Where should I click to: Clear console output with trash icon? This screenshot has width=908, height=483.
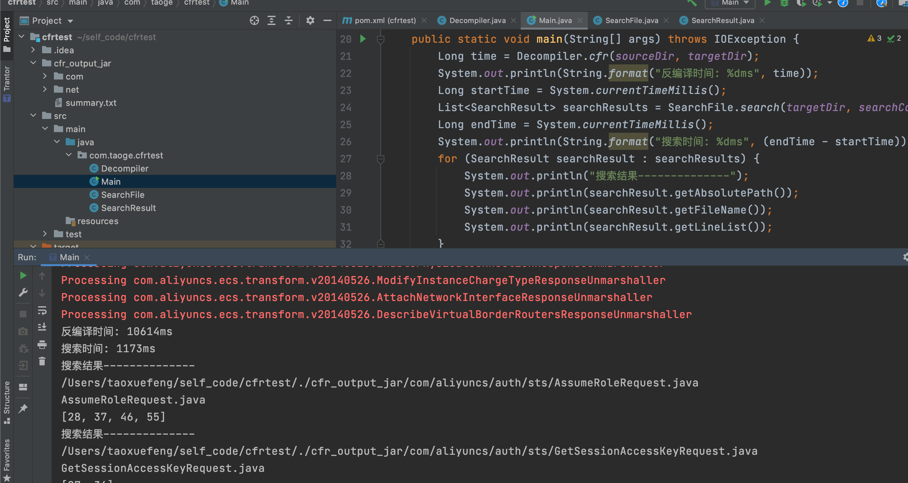(42, 361)
